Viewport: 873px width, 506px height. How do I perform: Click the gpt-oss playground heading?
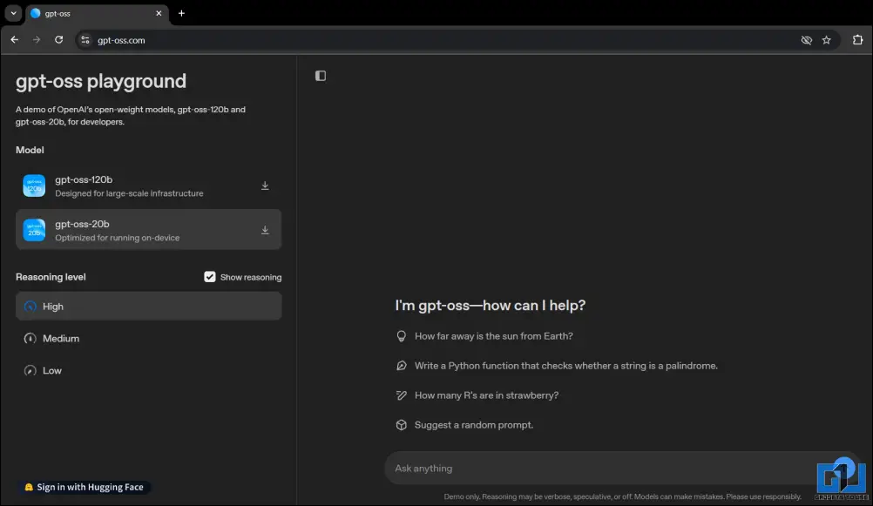tap(101, 81)
